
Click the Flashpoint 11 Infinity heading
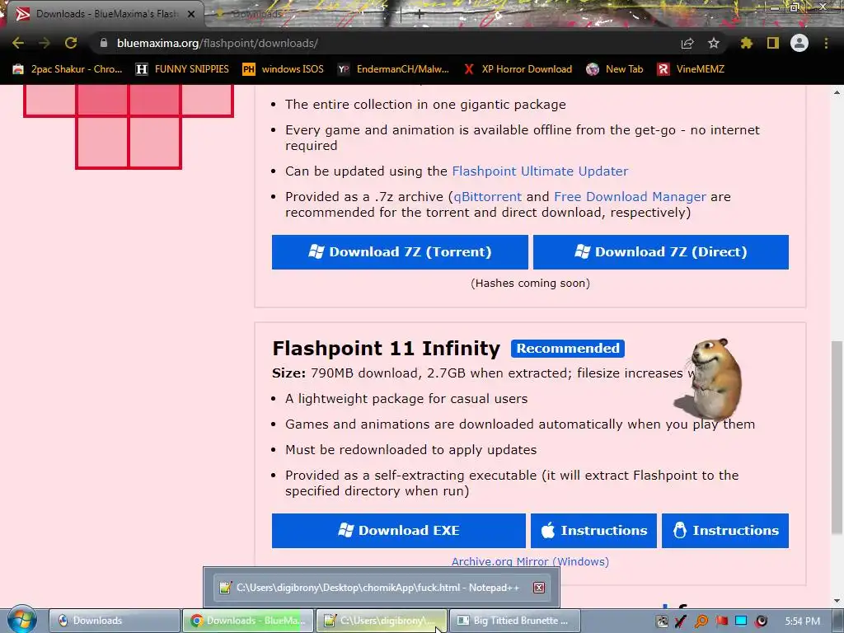point(386,349)
